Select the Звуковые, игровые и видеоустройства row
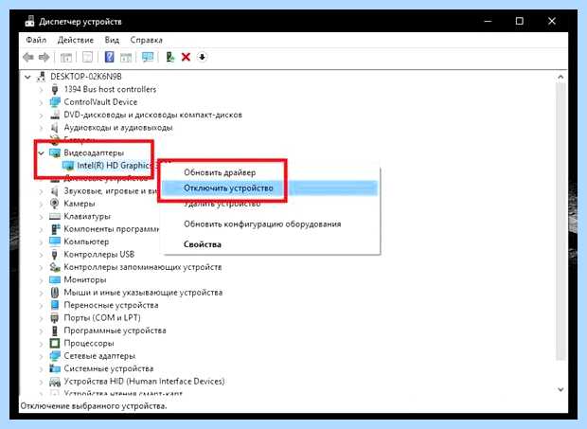This screenshot has width=587, height=429. 111,191
